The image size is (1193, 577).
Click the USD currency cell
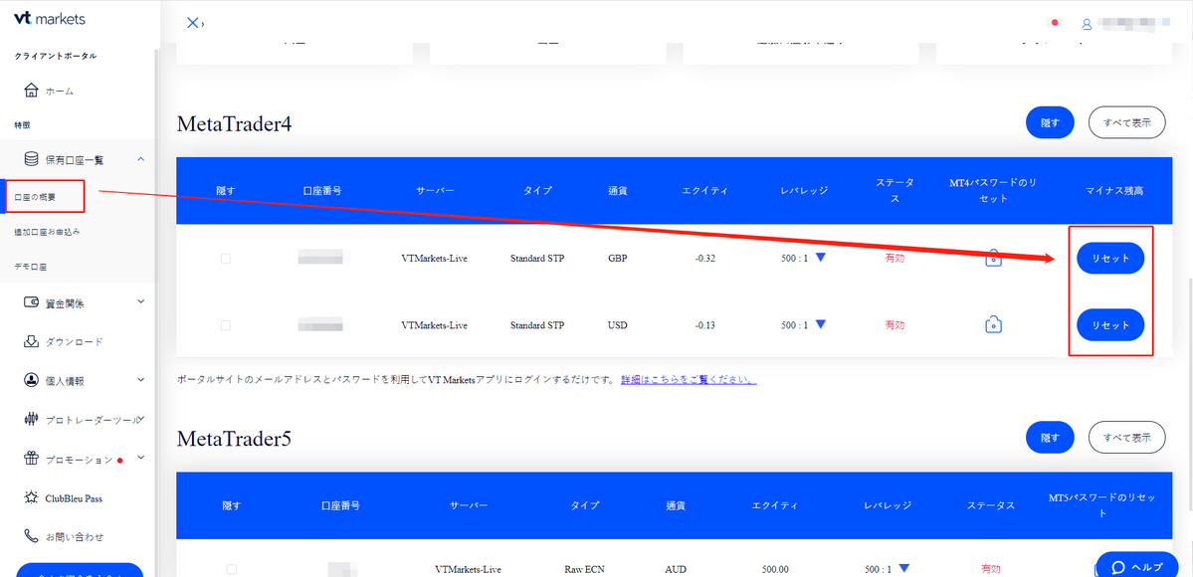click(x=618, y=325)
